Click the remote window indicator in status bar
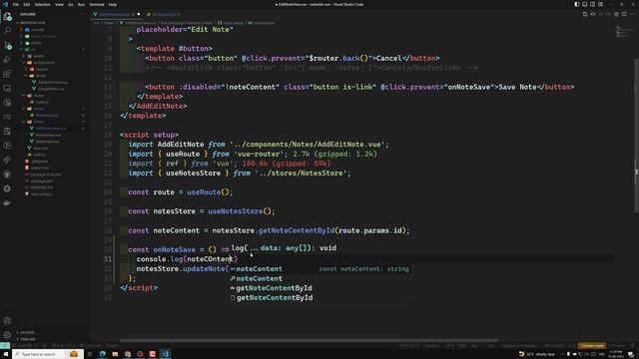Screen dimensions: 639x359 click(4, 346)
